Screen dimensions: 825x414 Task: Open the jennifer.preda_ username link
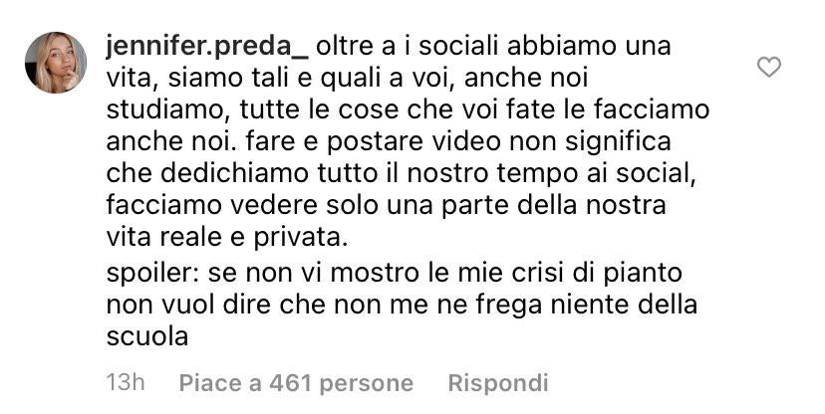[208, 48]
